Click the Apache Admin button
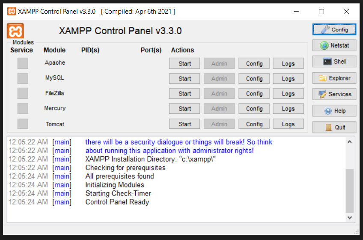Screen dimensions: 363x240 coord(219,63)
